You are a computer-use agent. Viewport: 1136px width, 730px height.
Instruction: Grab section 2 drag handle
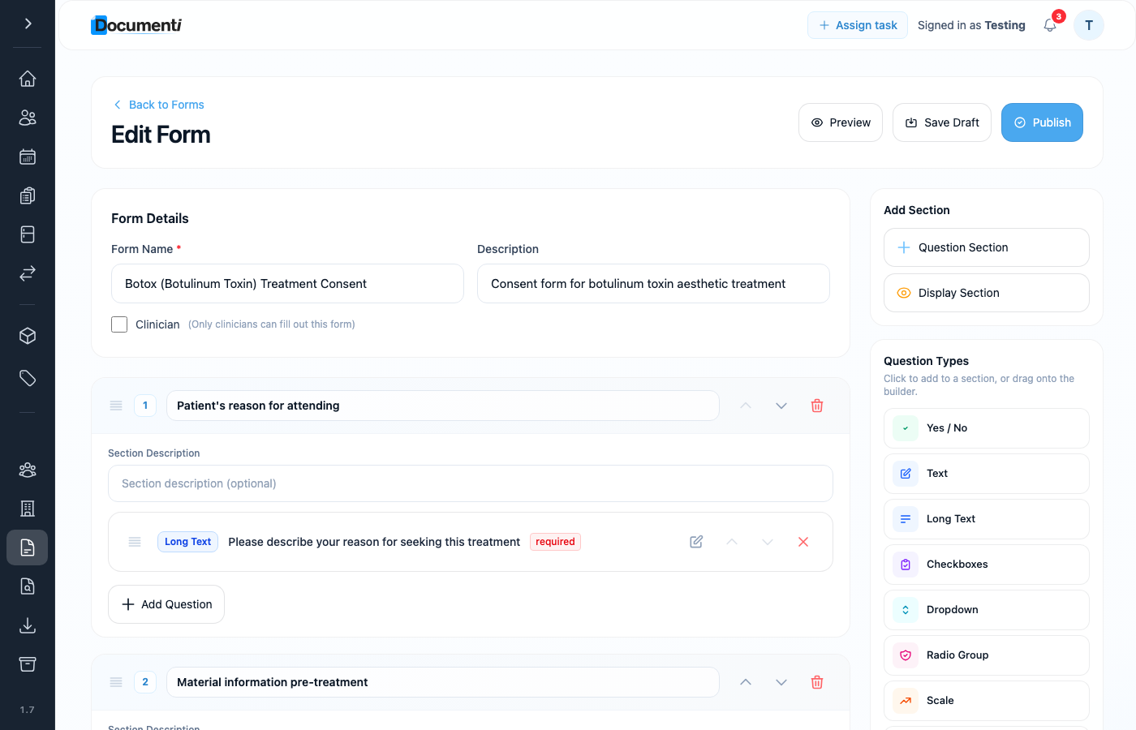tap(116, 682)
